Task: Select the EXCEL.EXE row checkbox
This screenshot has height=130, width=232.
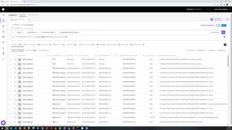Action: [15, 117]
